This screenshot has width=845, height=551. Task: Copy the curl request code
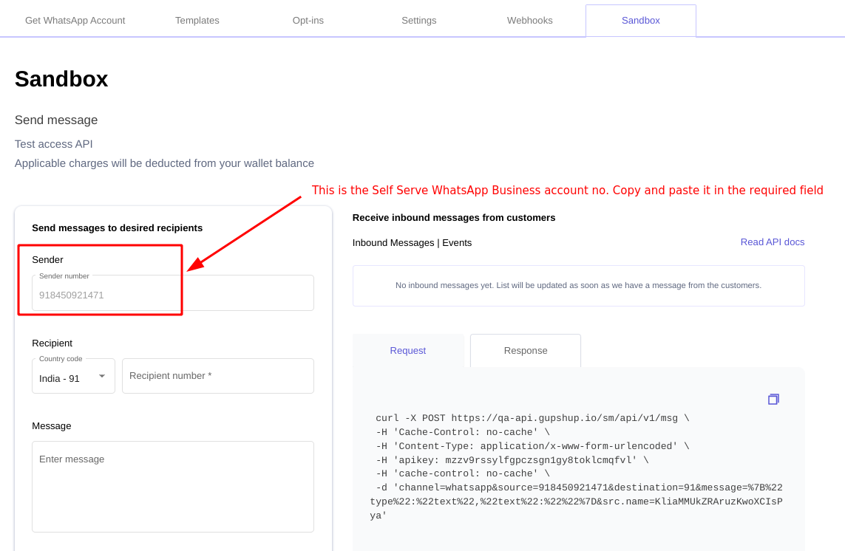click(x=773, y=399)
